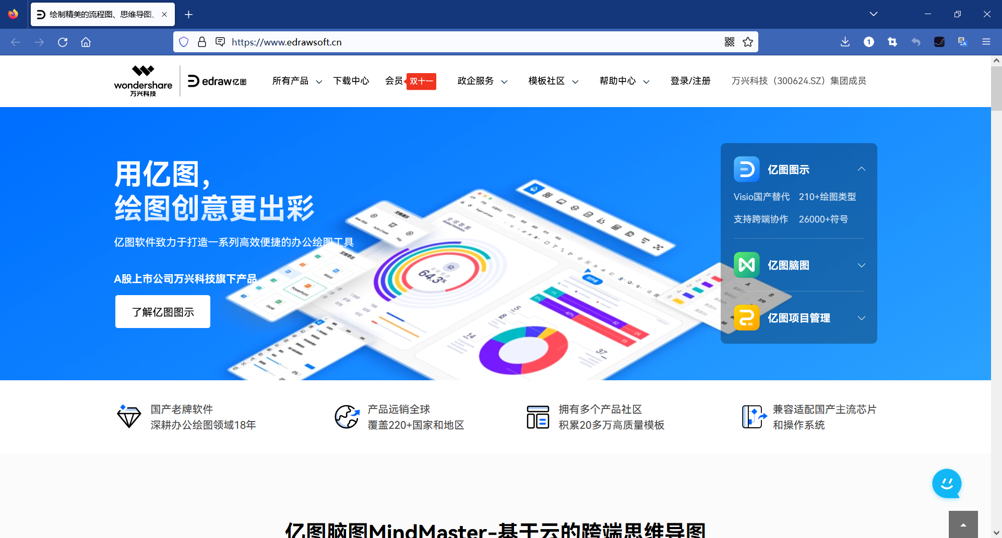Image resolution: width=1002 pixels, height=538 pixels.
Task: Open the 会员 menu item
Action: click(394, 81)
